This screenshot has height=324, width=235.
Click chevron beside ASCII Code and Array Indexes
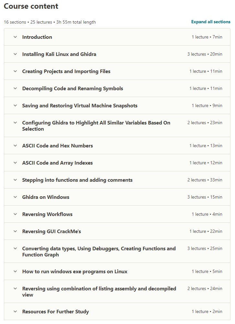(15, 163)
